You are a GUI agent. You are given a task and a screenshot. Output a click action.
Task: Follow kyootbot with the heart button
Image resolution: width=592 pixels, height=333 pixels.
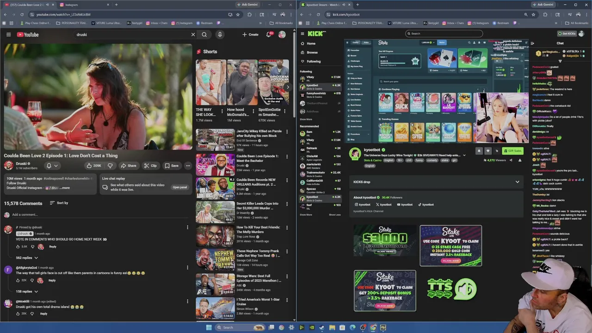[x=487, y=151]
